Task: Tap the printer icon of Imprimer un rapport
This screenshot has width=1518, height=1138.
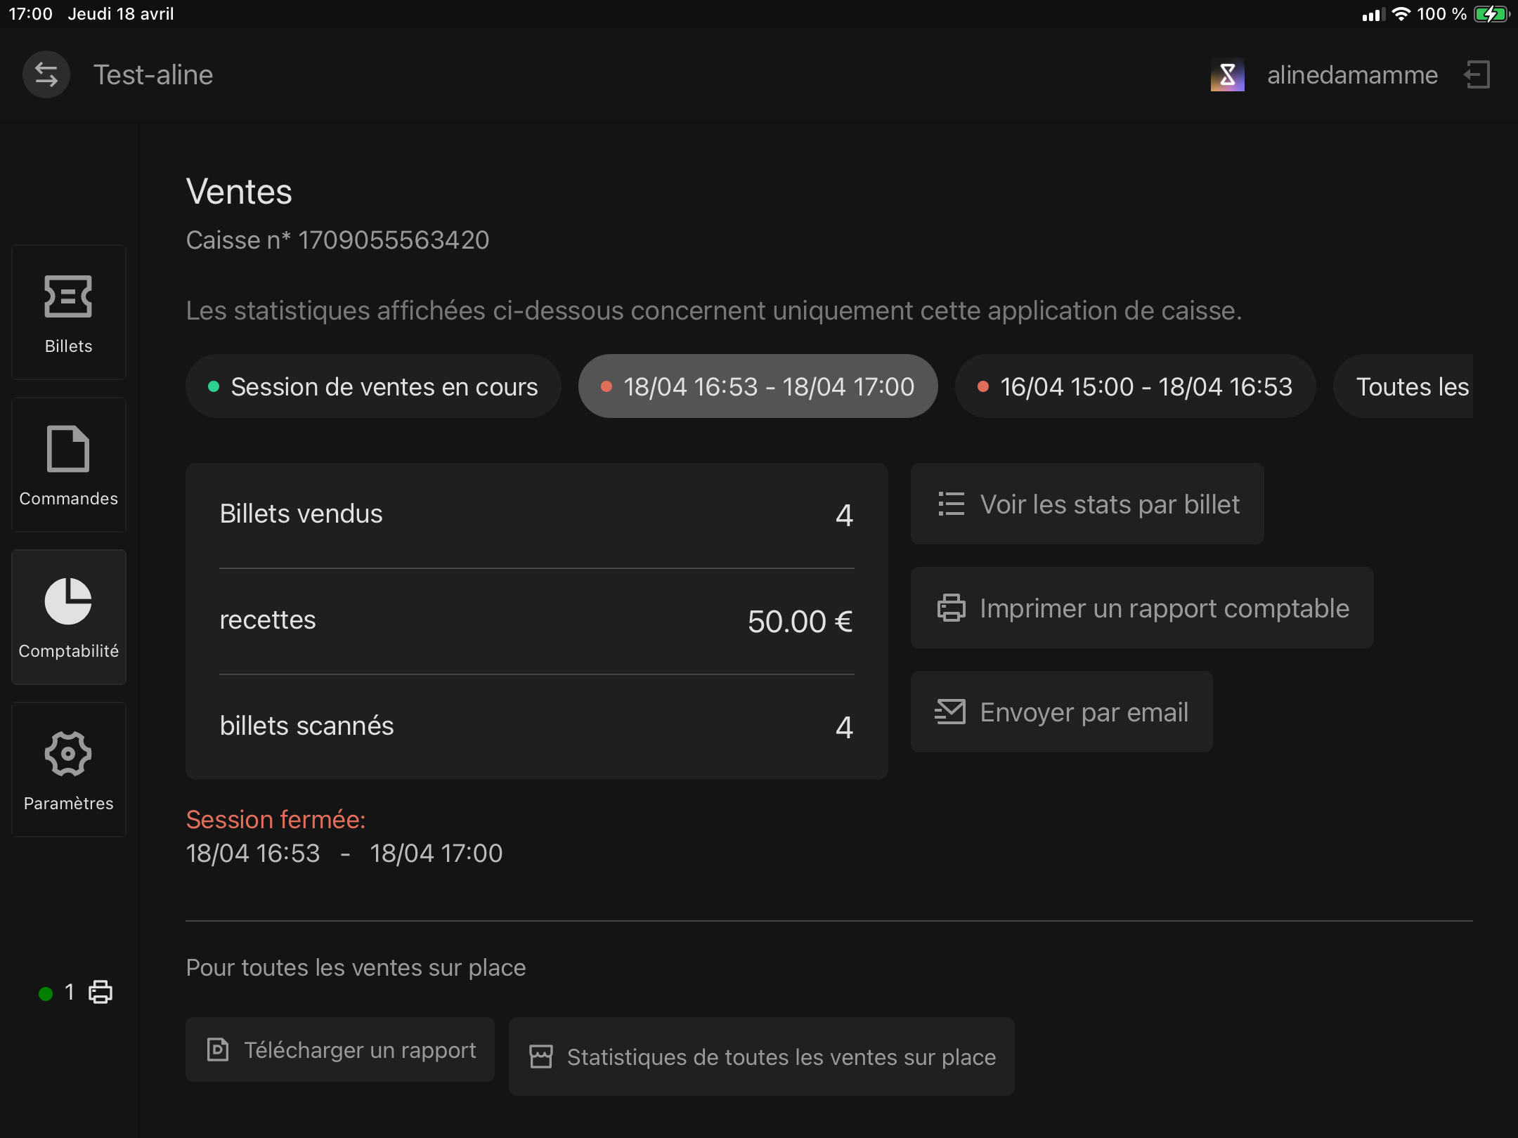Action: tap(952, 608)
